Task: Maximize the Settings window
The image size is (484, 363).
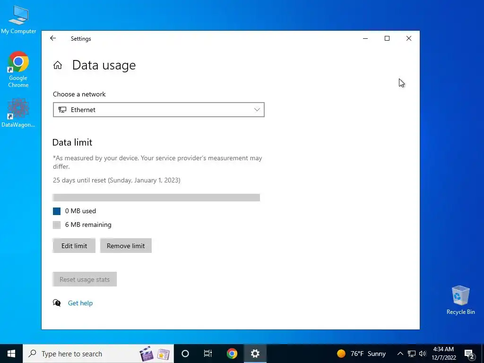Action: pos(387,38)
